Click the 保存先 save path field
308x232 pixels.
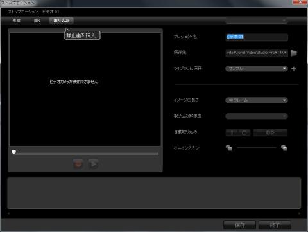[257, 53]
